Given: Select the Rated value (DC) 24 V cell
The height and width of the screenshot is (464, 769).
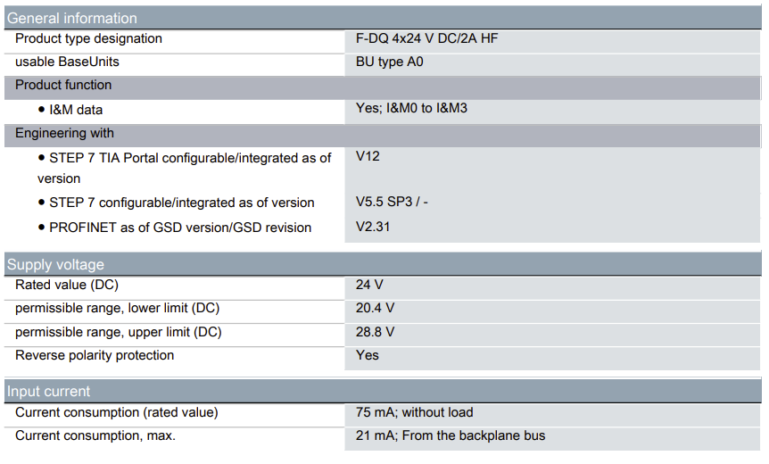Looking at the screenshot, I should tap(369, 286).
